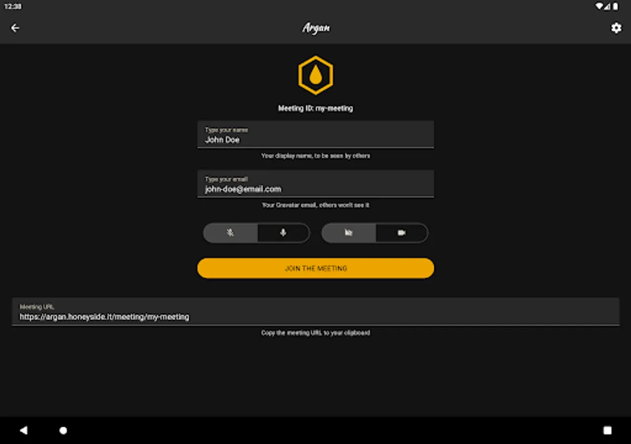The width and height of the screenshot is (631, 444).
Task: Open settings via the gear icon
Action: [x=616, y=28]
